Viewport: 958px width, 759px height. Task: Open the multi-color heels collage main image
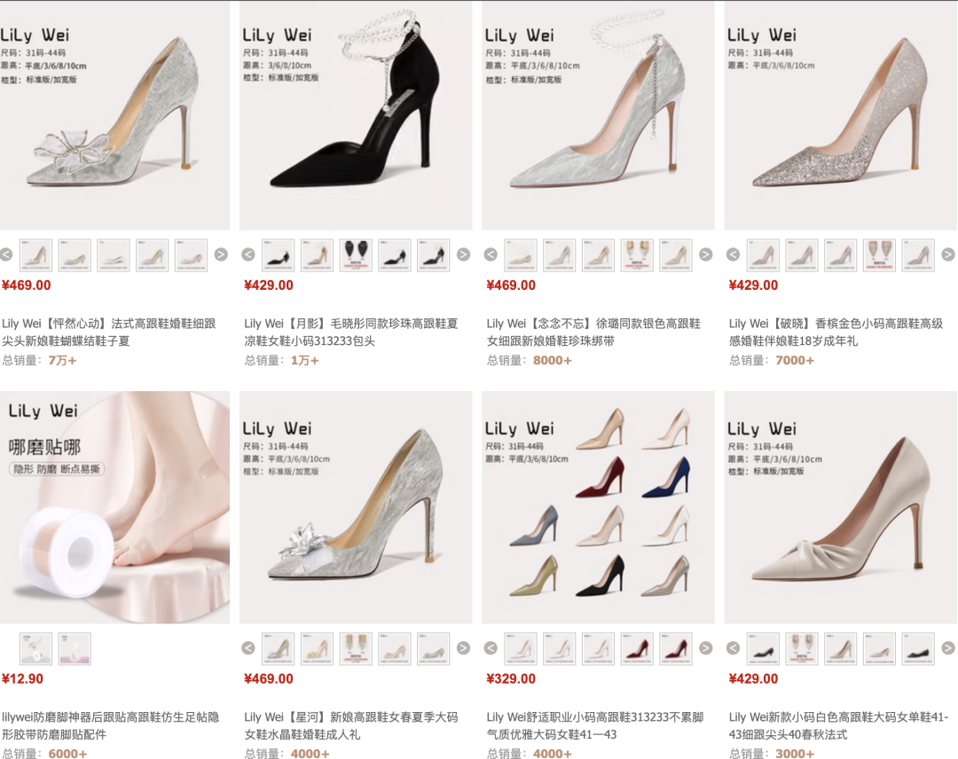[x=598, y=507]
